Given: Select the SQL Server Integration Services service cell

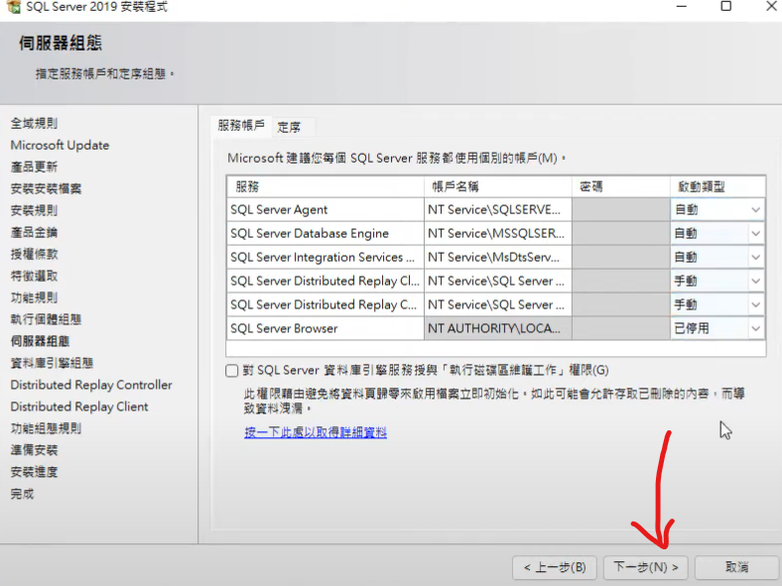Looking at the screenshot, I should tap(326, 257).
